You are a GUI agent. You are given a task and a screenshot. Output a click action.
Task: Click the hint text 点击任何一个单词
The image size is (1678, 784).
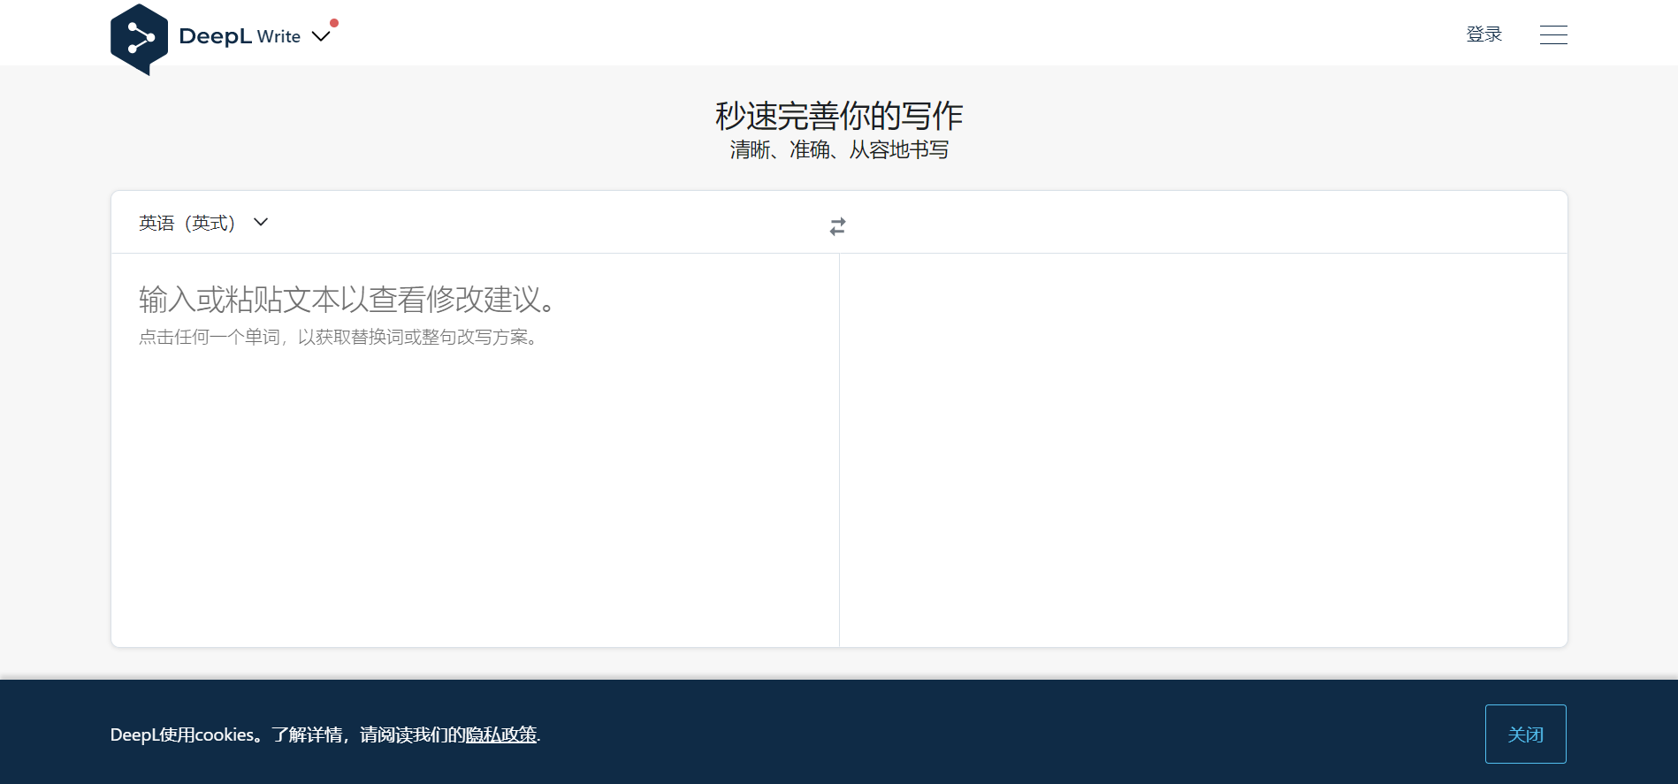click(210, 337)
